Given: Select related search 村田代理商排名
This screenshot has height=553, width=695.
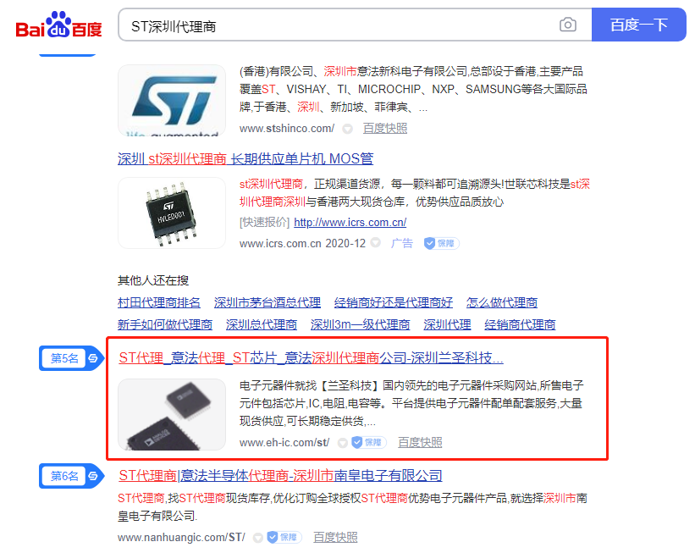Looking at the screenshot, I should 158,302.
